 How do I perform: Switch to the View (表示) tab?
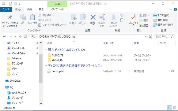tap(41, 9)
